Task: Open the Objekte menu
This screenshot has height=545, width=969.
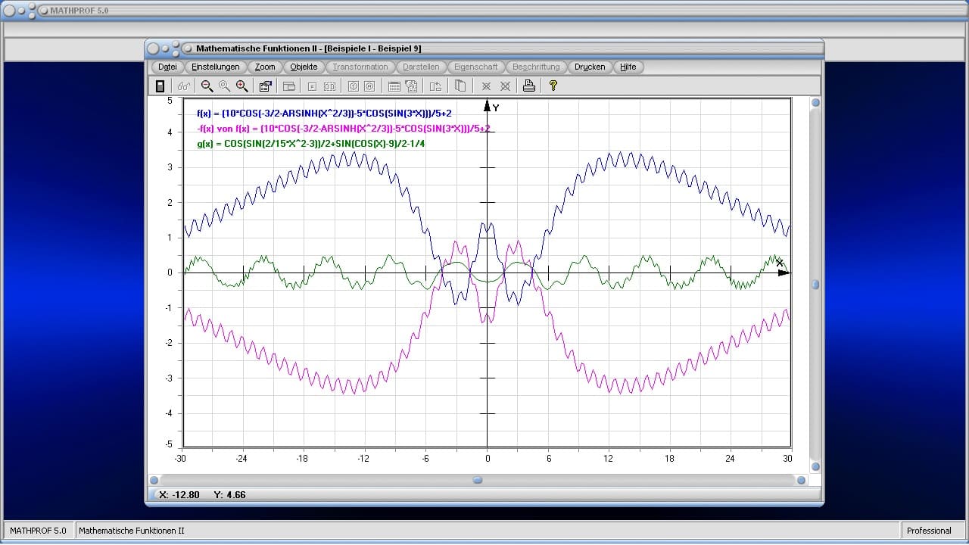Action: click(304, 67)
